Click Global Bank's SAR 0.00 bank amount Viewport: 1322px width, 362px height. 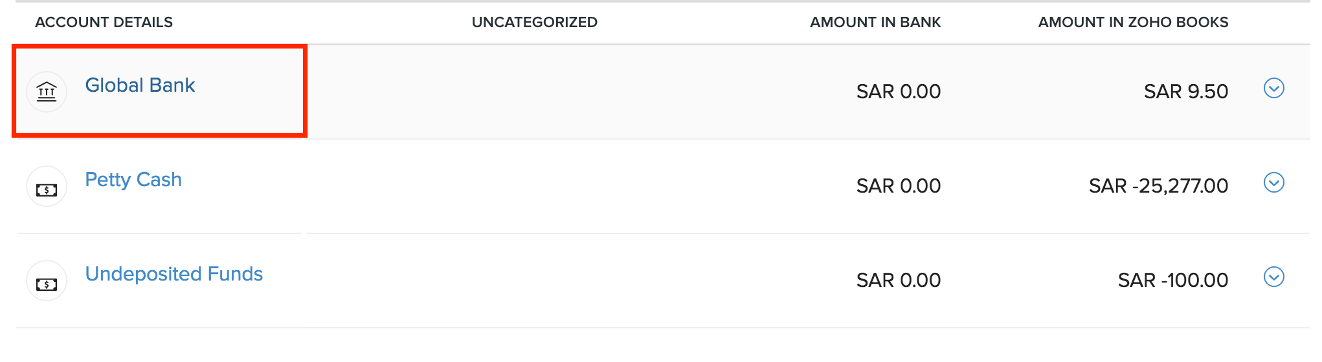pyautogui.click(x=898, y=92)
